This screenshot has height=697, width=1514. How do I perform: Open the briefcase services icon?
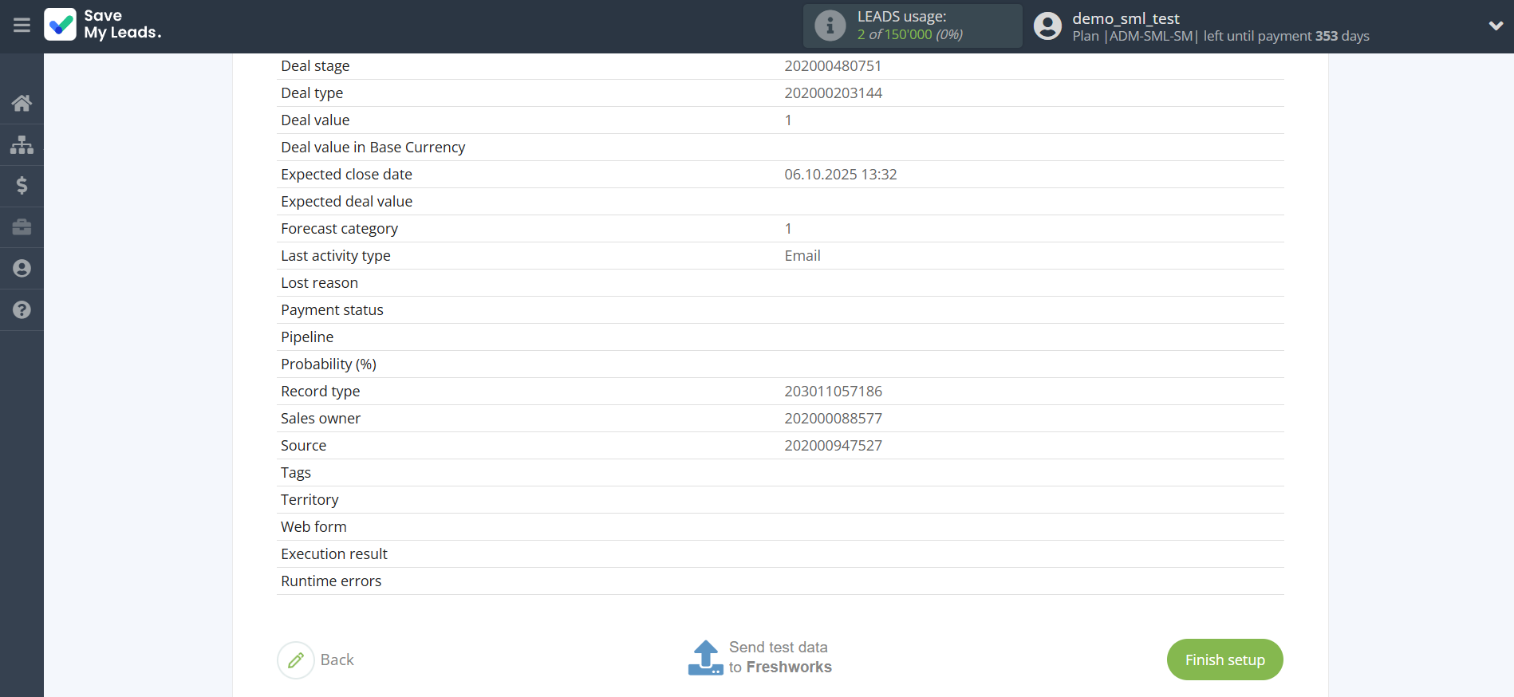(x=22, y=227)
